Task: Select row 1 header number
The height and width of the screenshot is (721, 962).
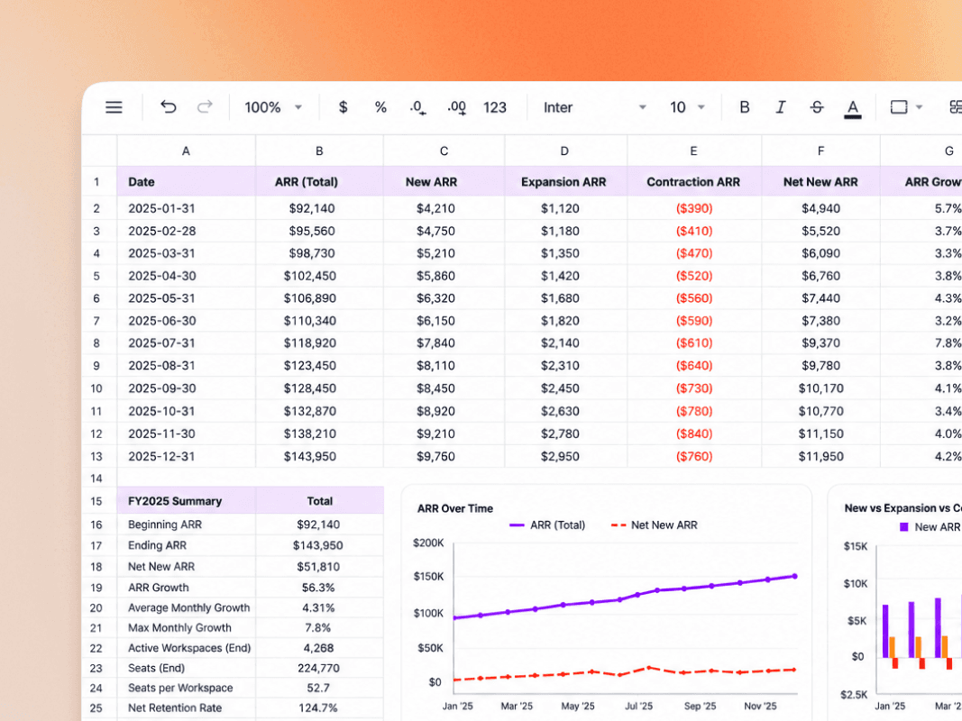Action: 97,181
